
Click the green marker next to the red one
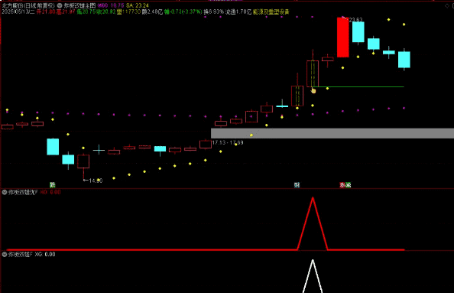[x=348, y=184]
